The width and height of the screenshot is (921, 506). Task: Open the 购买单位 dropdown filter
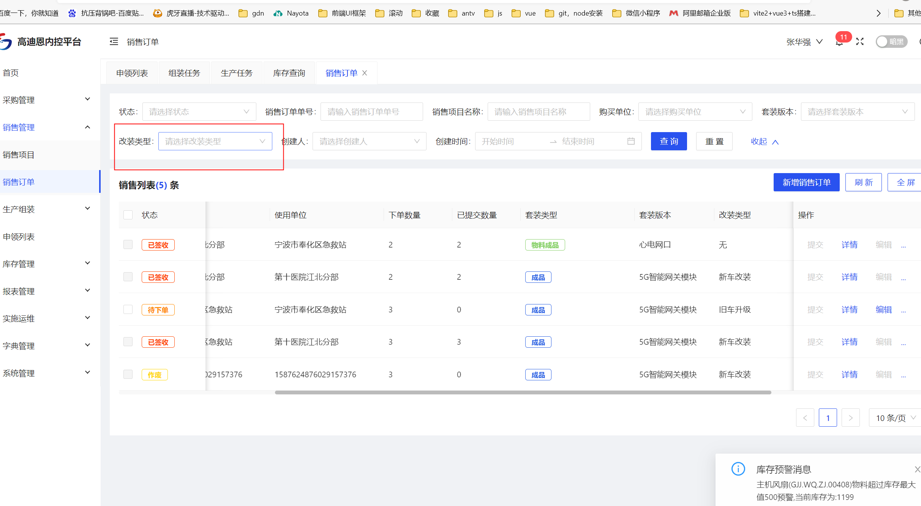695,112
